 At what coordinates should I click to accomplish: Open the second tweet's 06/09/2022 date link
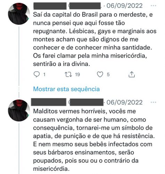[x=125, y=102]
